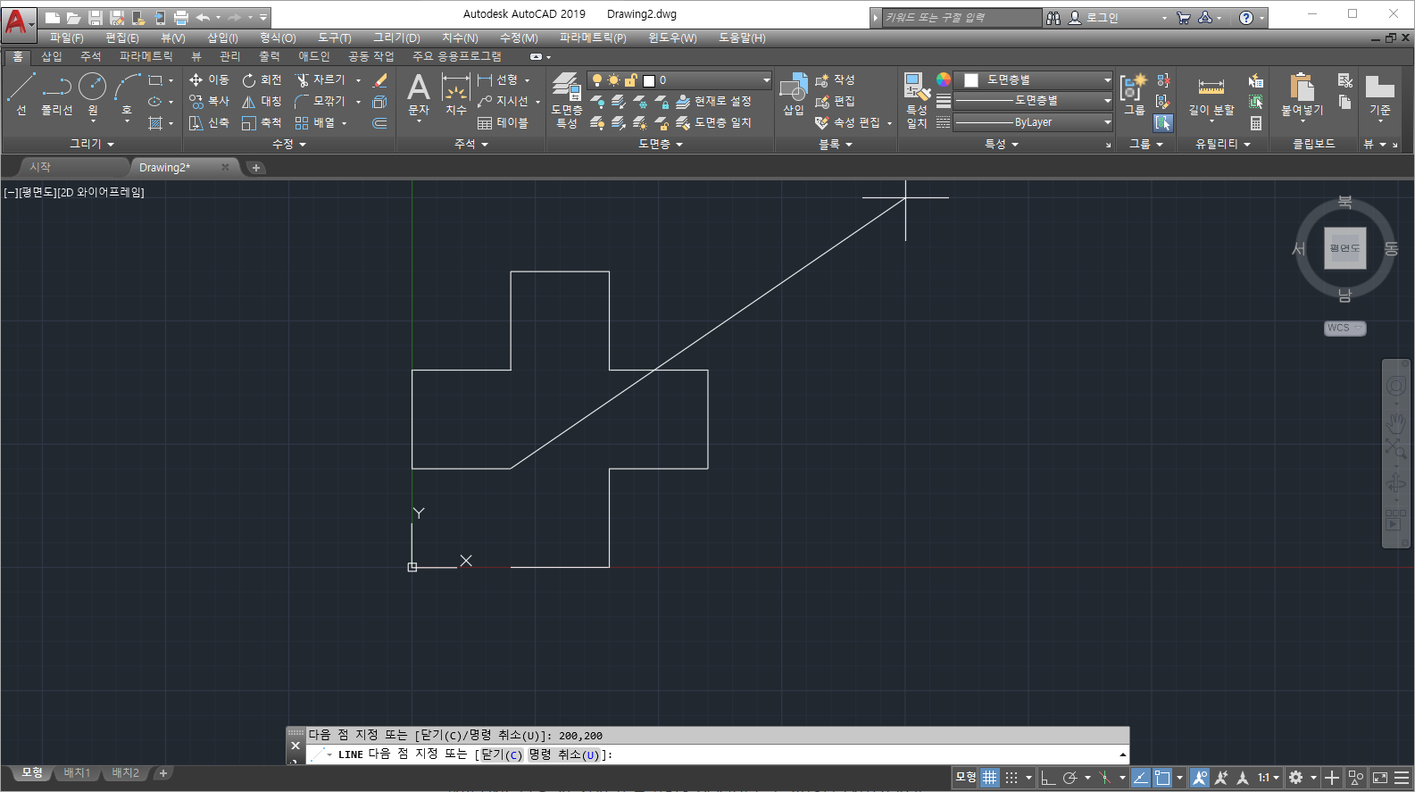Toggle object snap tracking in status bar

point(1140,778)
